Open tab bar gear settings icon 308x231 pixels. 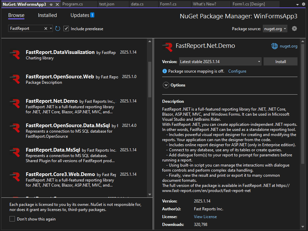[304, 4]
